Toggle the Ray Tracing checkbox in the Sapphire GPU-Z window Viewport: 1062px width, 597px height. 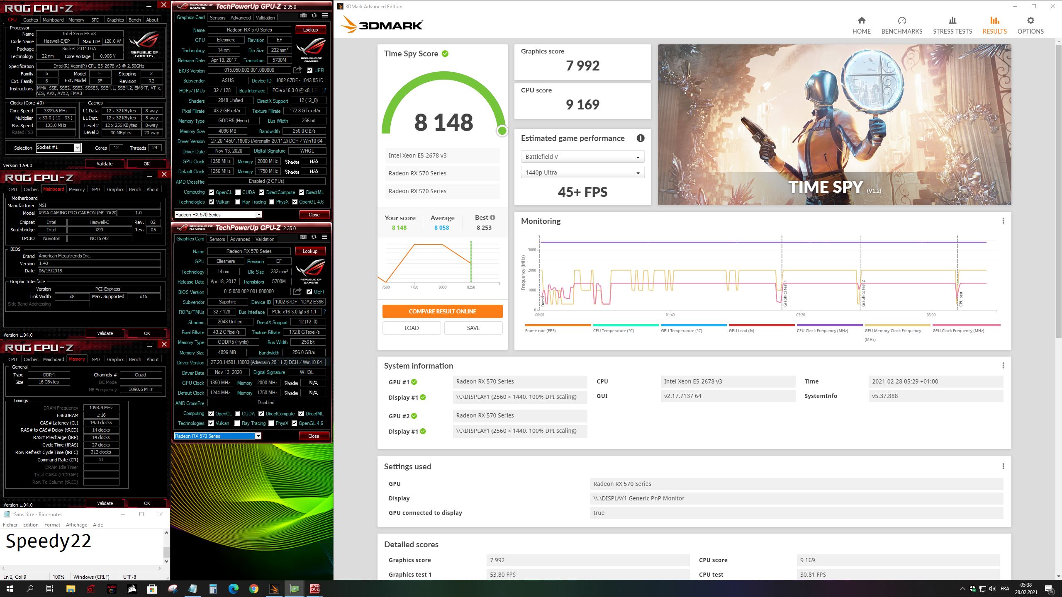coord(237,423)
